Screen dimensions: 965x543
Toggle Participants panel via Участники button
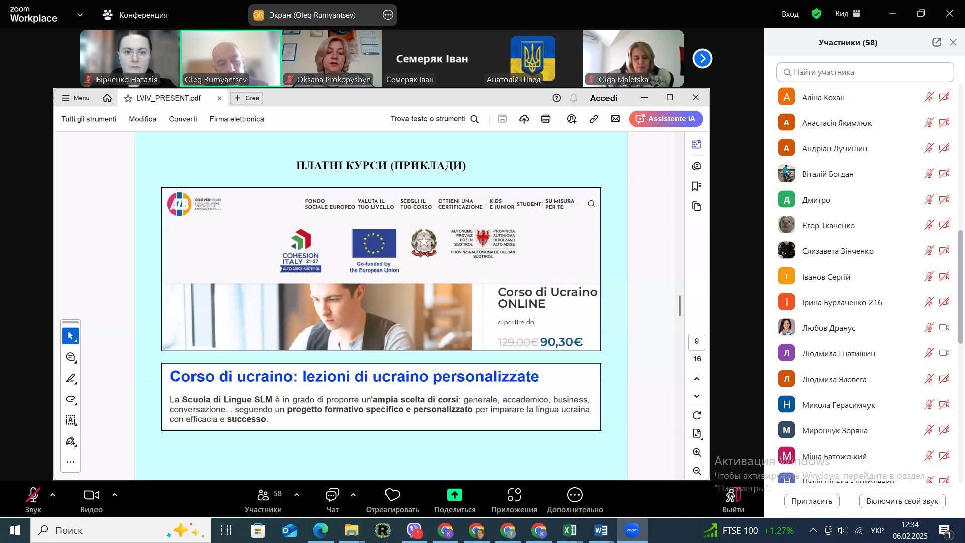point(263,495)
